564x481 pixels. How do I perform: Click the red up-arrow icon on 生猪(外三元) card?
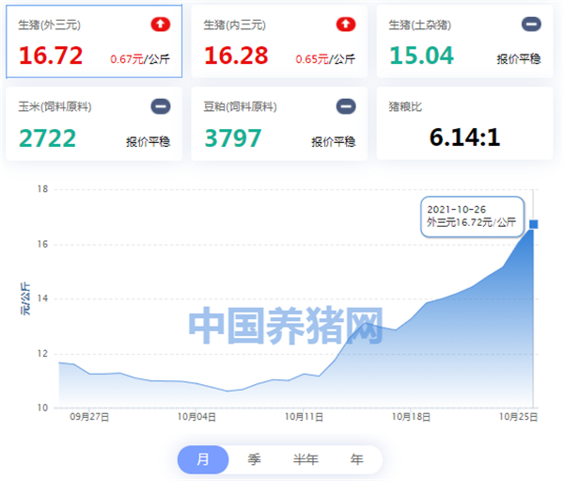point(161,23)
